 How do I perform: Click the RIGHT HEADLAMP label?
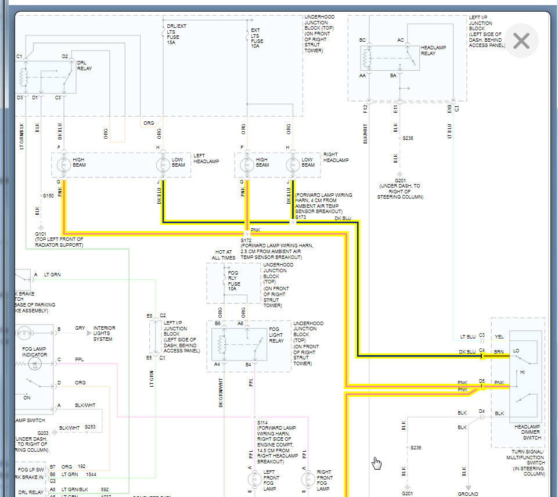[336, 157]
